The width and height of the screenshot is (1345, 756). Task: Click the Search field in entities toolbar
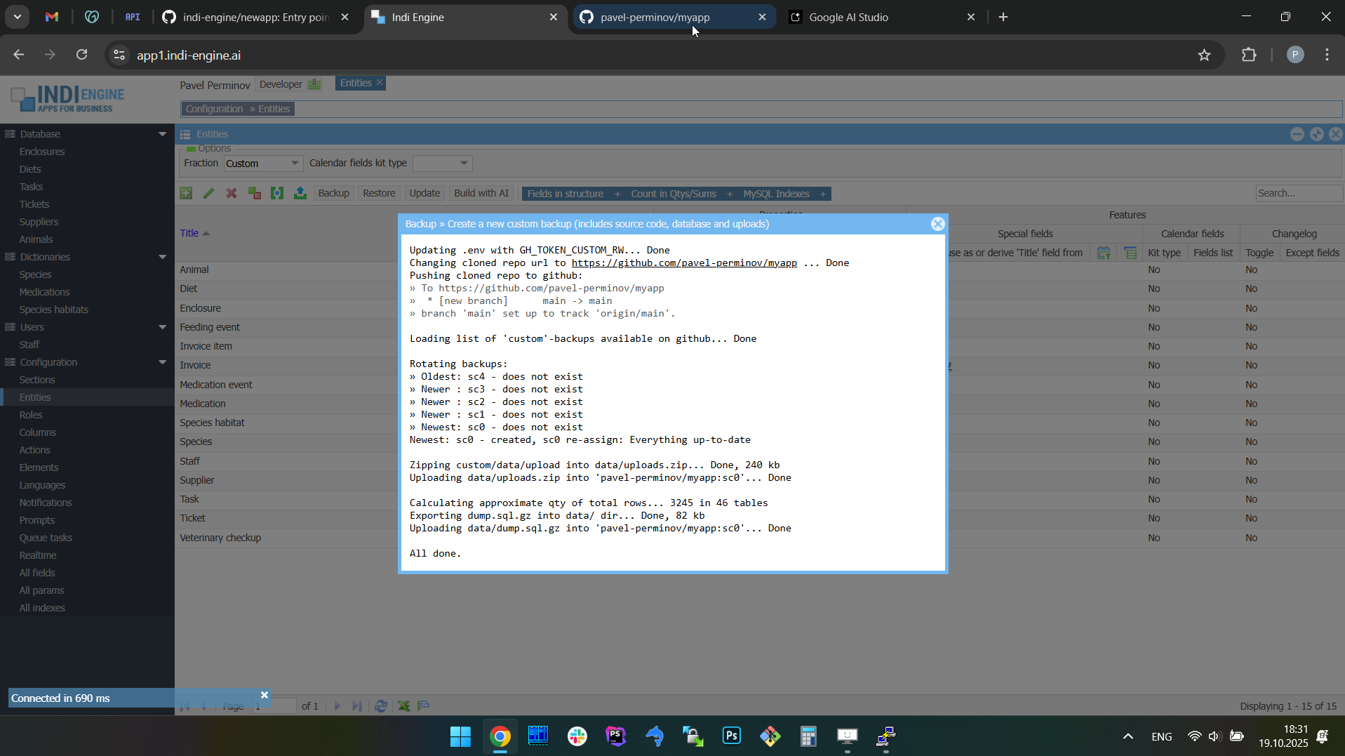point(1297,193)
